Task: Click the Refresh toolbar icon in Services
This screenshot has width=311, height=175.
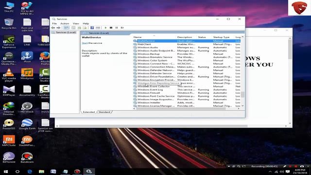Action: click(79, 28)
